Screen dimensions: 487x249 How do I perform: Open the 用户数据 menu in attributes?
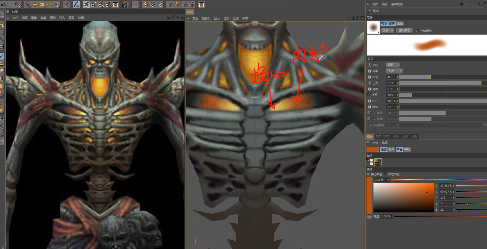(397, 4)
